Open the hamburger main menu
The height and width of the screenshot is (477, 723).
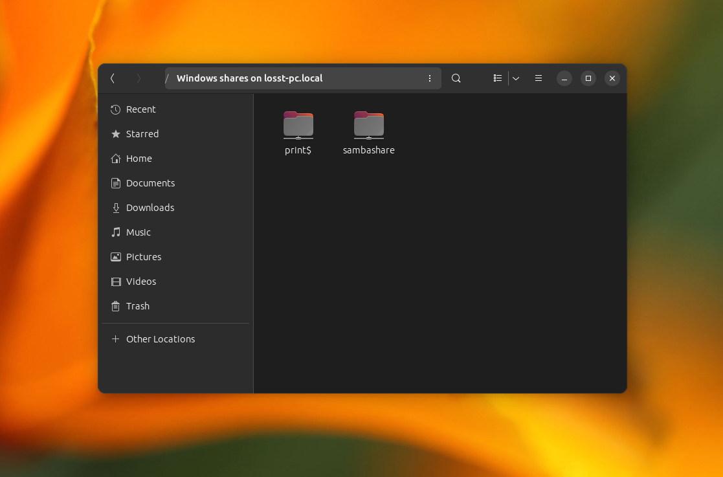[x=539, y=78]
